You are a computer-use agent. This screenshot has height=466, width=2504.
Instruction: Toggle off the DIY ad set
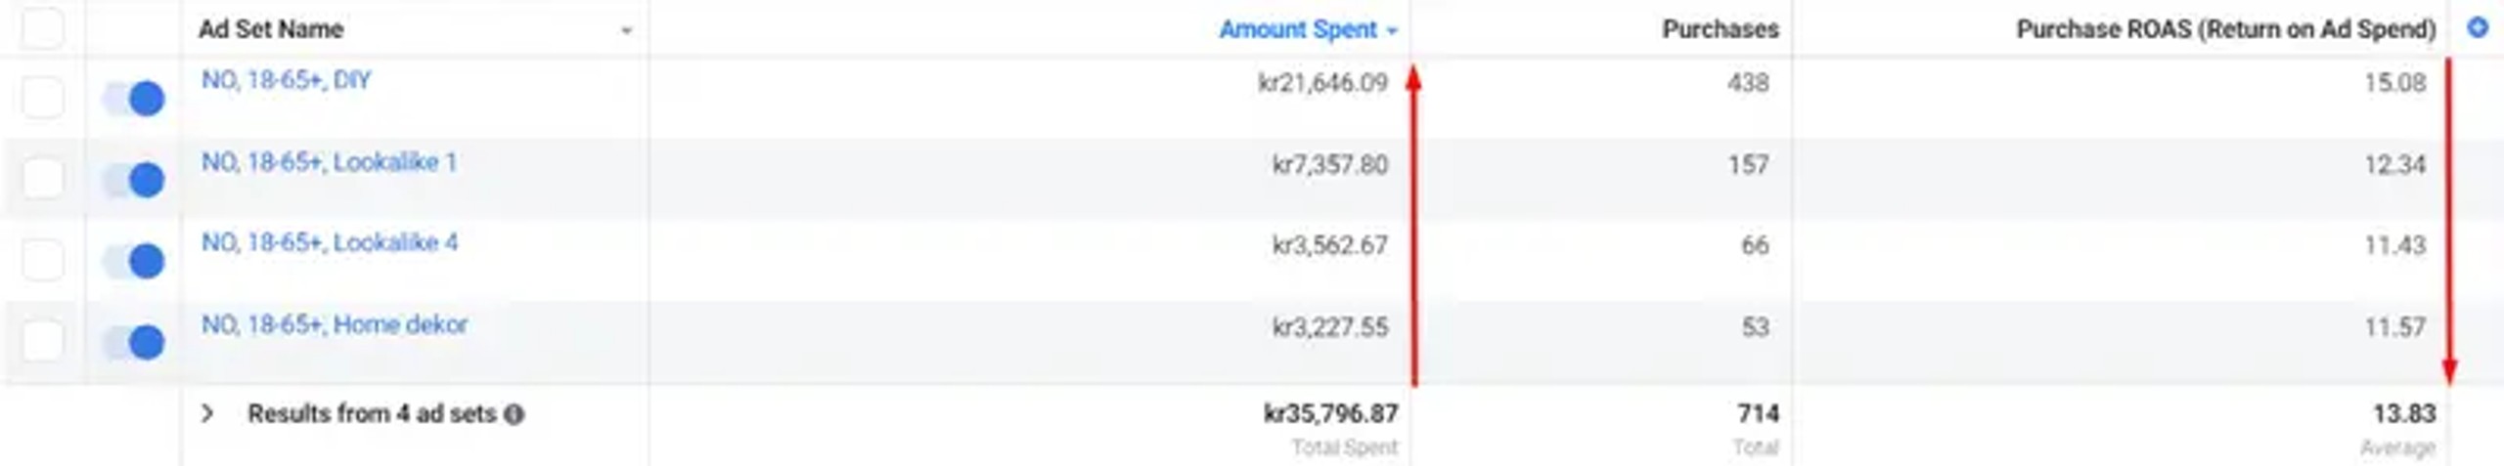coord(133,98)
